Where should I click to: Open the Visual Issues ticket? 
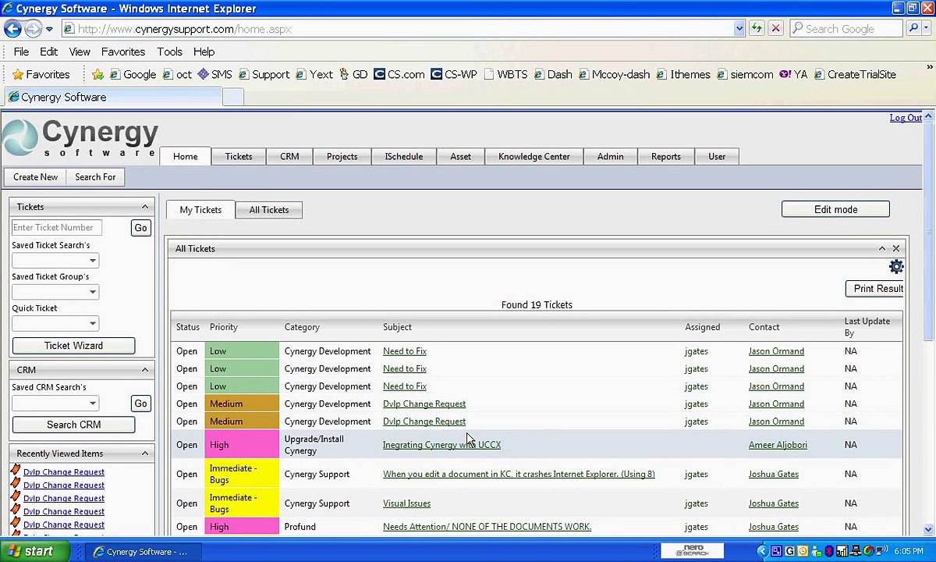coord(406,503)
